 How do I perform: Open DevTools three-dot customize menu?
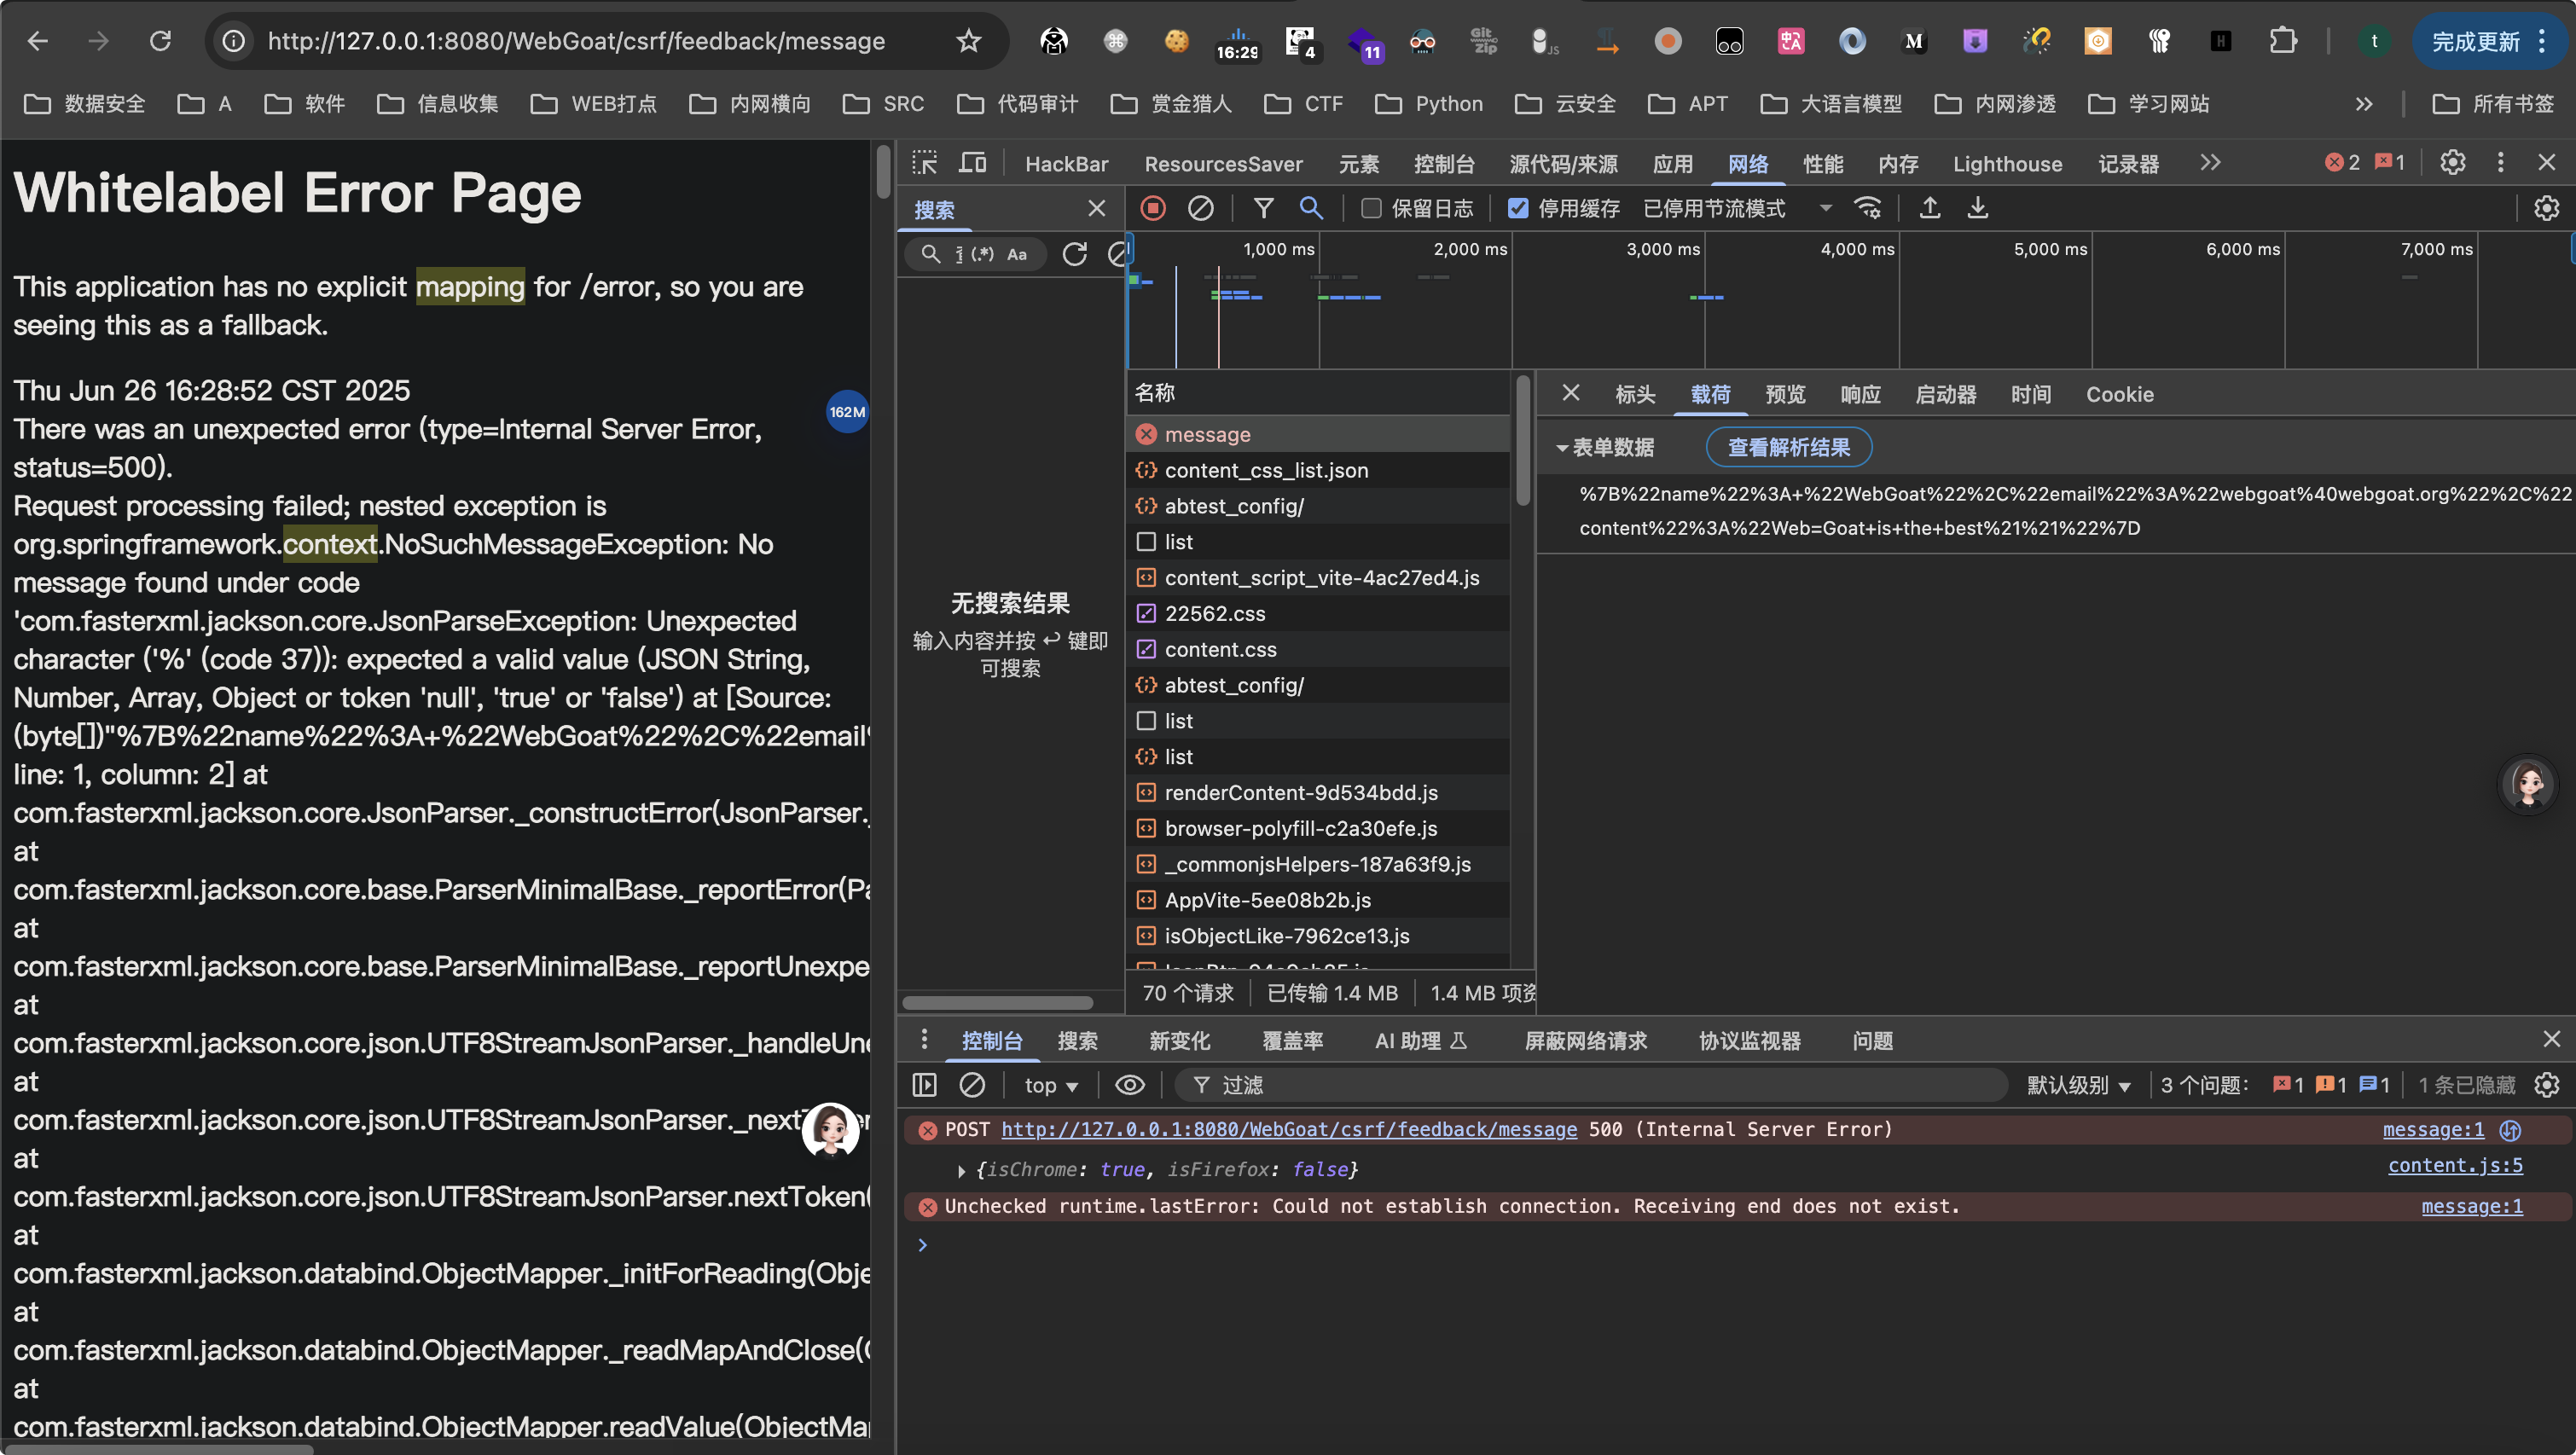point(2500,162)
